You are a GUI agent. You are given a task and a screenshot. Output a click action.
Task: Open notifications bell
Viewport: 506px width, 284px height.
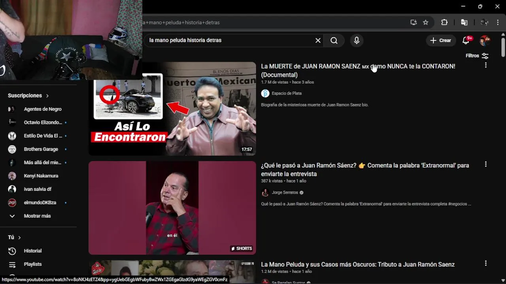click(466, 40)
